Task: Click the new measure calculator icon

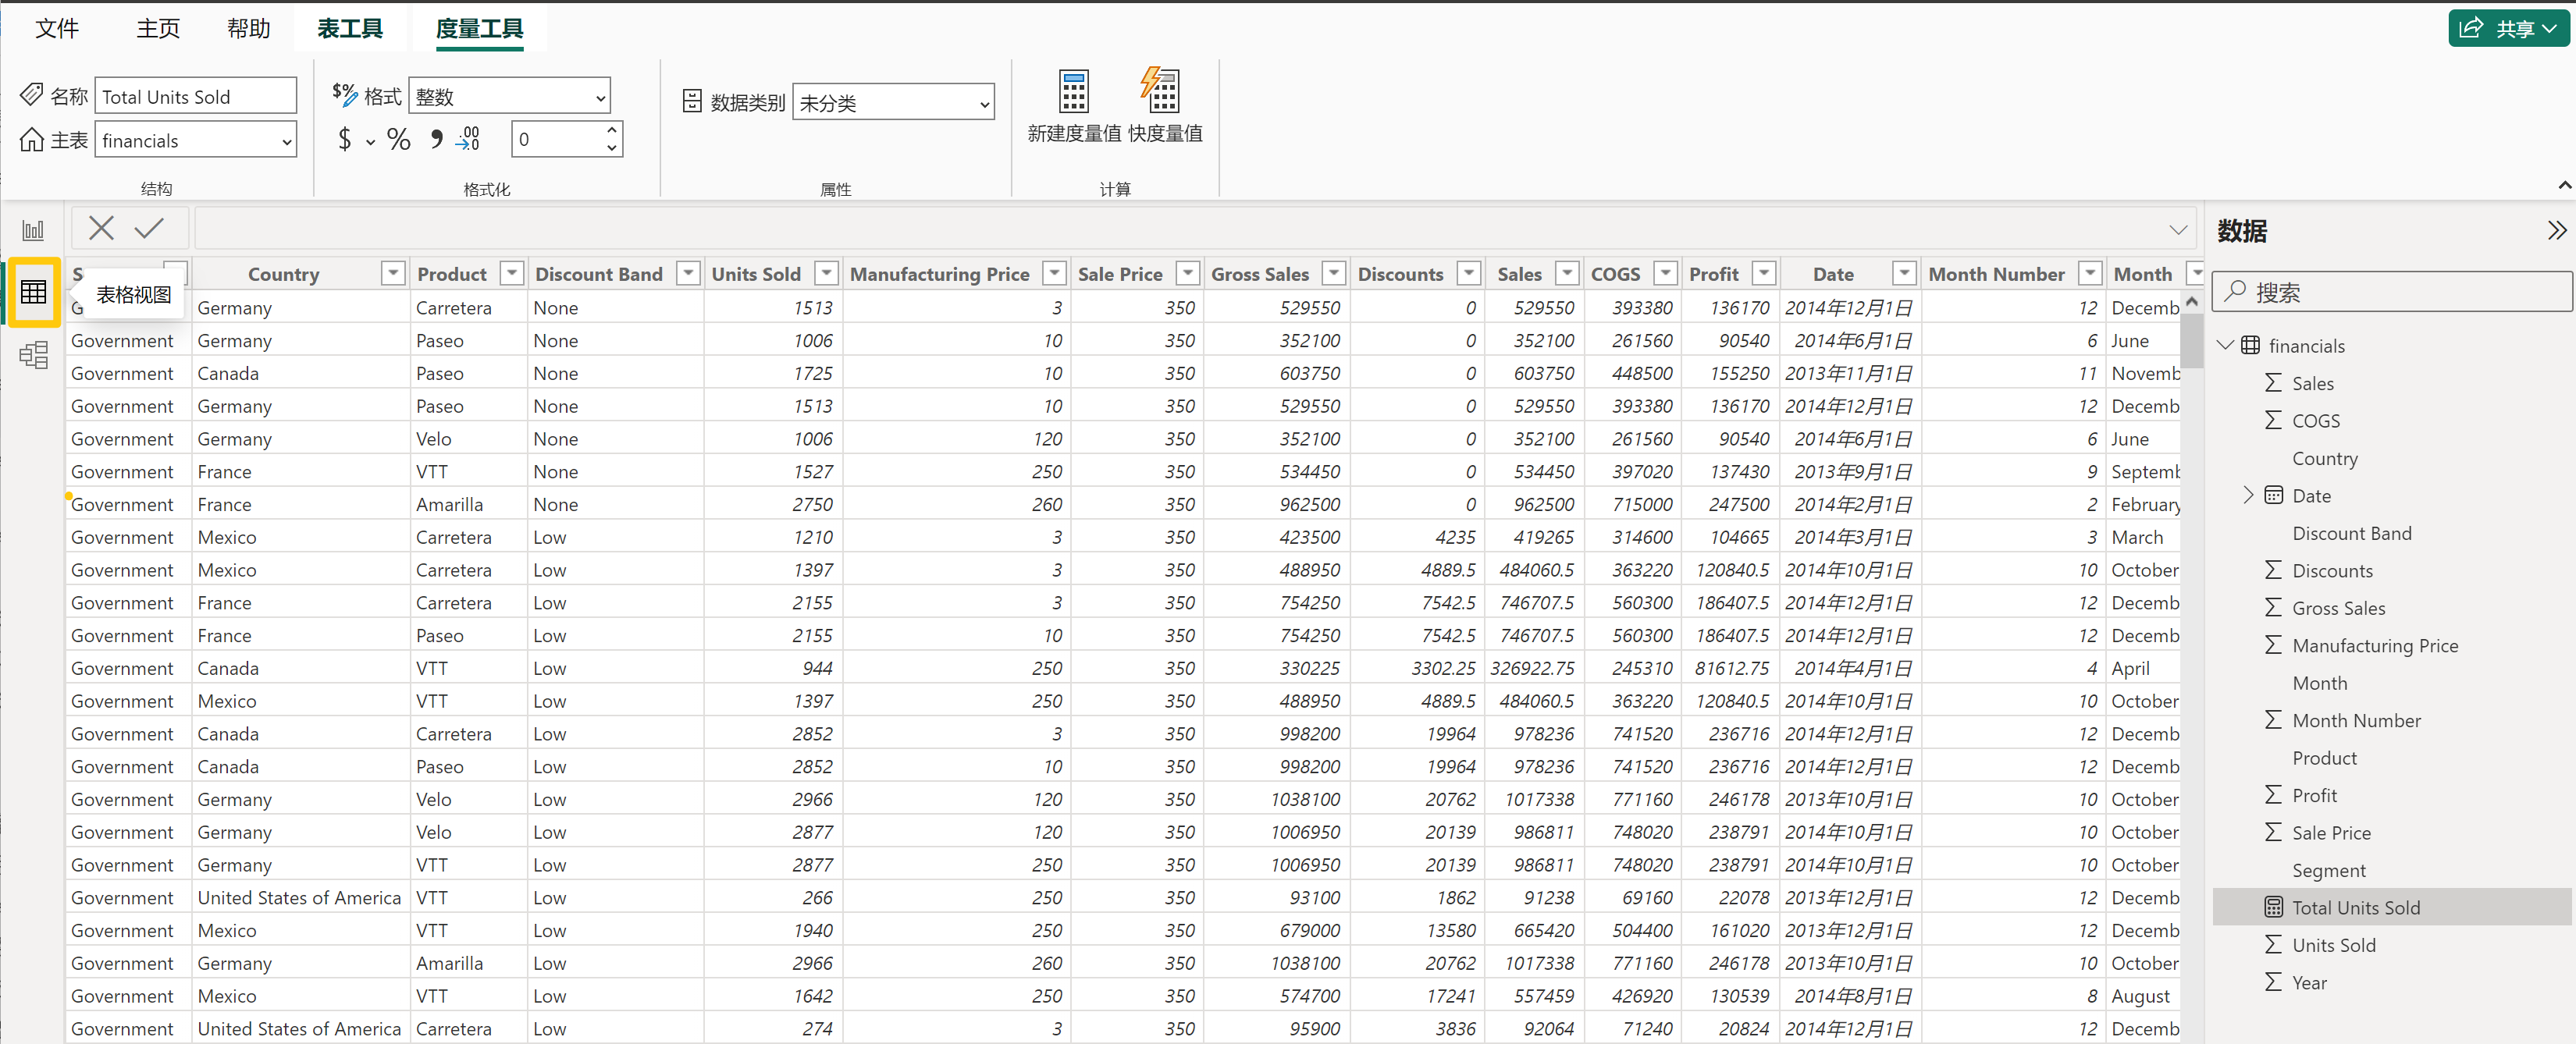Action: tap(1073, 92)
